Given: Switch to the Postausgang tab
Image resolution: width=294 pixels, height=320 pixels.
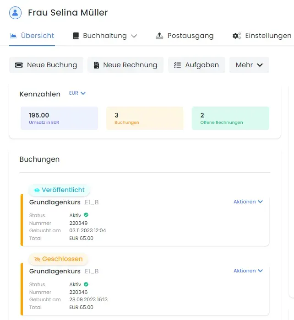Looking at the screenshot, I should [x=185, y=36].
